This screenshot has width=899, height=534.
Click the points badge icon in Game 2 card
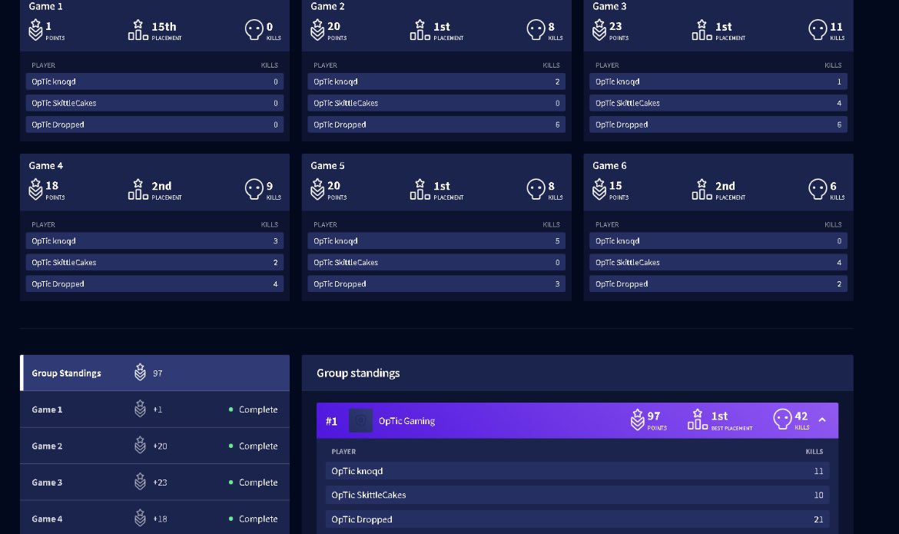[317, 30]
